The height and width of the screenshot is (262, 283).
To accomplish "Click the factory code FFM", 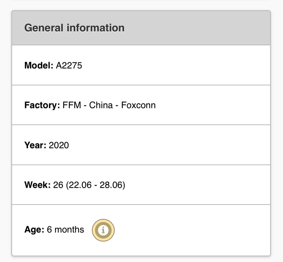I will (x=72, y=105).
